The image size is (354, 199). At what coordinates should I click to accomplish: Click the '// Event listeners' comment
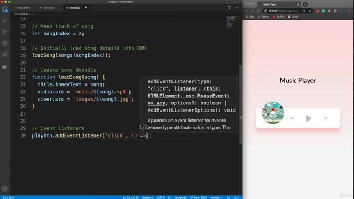click(58, 128)
